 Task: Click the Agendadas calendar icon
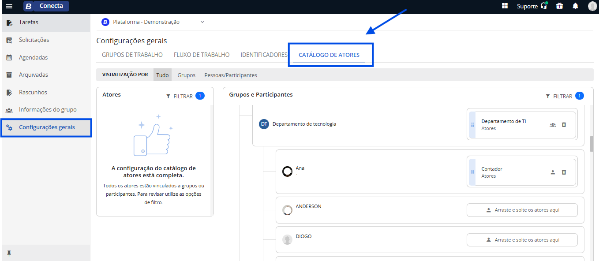tap(9, 57)
